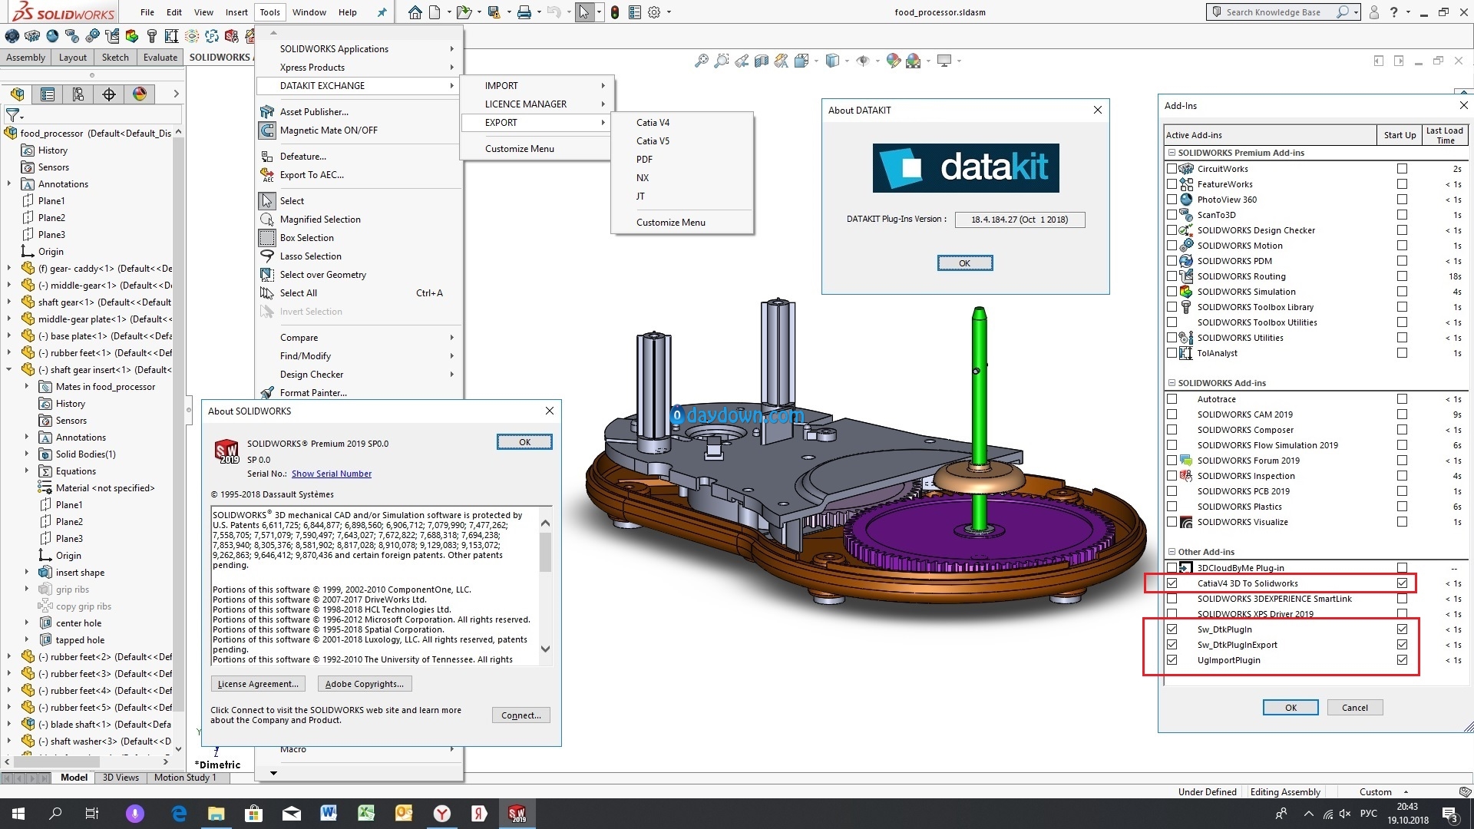Open the Select tool dropdown arrow
The width and height of the screenshot is (1474, 829).
click(599, 12)
